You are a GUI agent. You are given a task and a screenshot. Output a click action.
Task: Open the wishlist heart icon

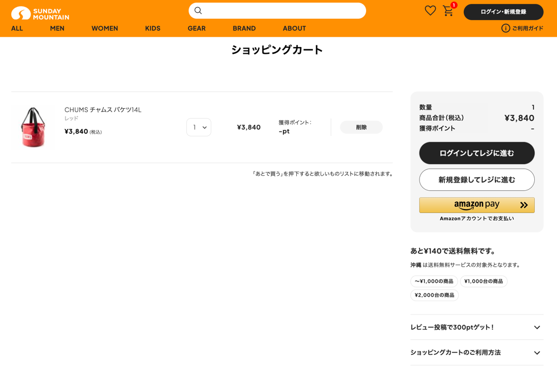coord(430,10)
